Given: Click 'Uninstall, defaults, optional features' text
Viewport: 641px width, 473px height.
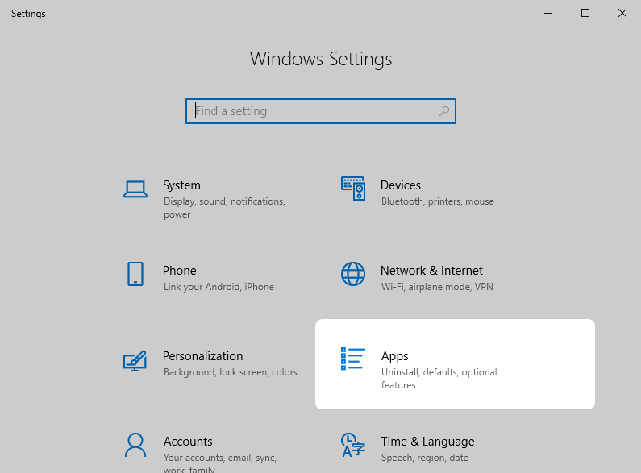Looking at the screenshot, I should pos(439,379).
